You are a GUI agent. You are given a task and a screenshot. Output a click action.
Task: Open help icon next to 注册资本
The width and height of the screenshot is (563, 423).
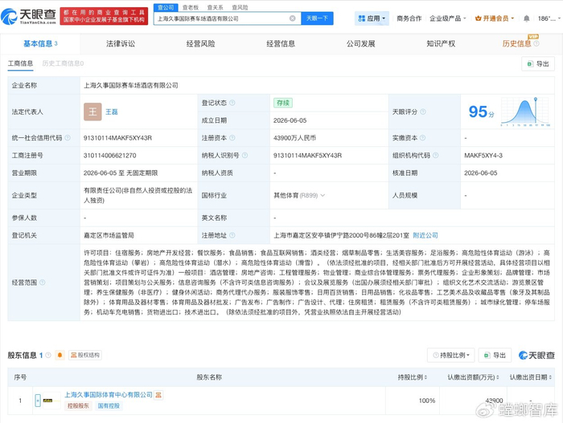tap(232, 137)
